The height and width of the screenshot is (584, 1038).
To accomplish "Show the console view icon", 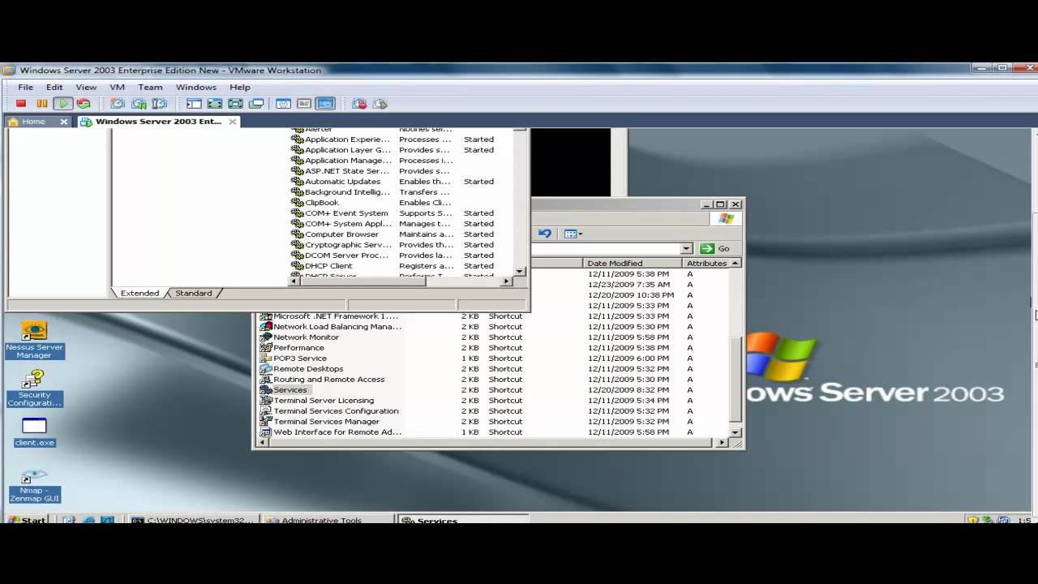I will pos(325,104).
